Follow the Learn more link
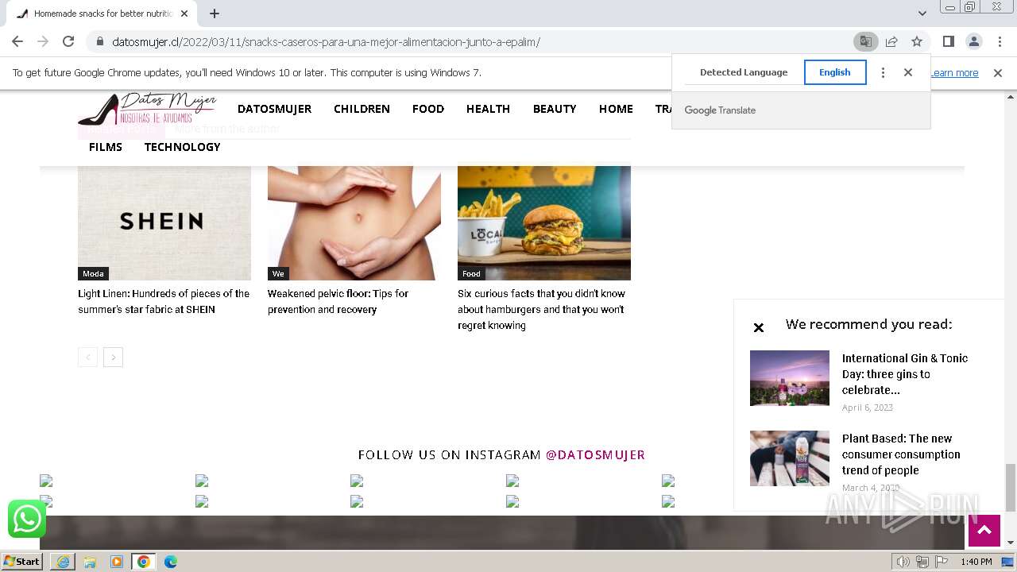Viewport: 1017px width, 572px height. click(x=954, y=72)
